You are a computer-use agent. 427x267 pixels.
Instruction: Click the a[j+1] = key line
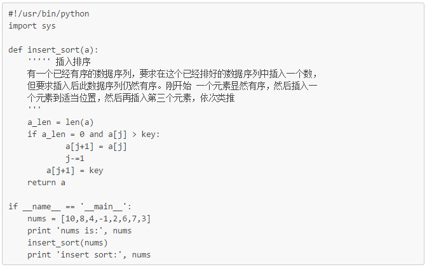pos(74,171)
